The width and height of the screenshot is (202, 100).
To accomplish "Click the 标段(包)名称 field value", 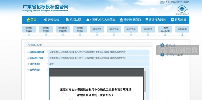I will pos(99,58).
